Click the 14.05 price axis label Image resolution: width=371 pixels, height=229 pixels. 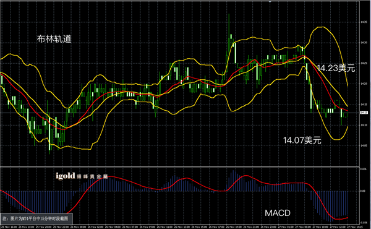point(364,145)
